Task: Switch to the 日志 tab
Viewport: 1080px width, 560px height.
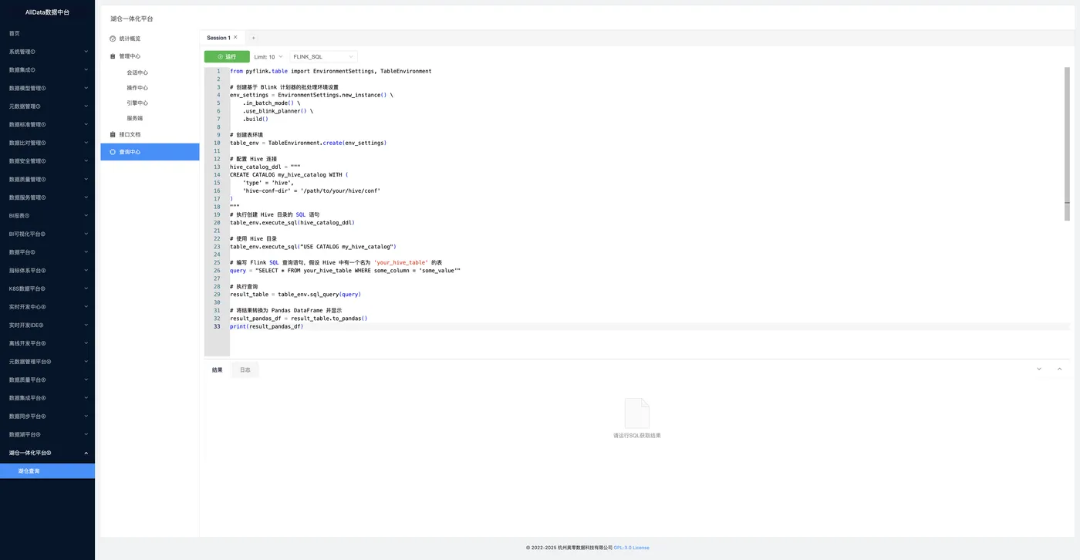Action: tap(245, 370)
